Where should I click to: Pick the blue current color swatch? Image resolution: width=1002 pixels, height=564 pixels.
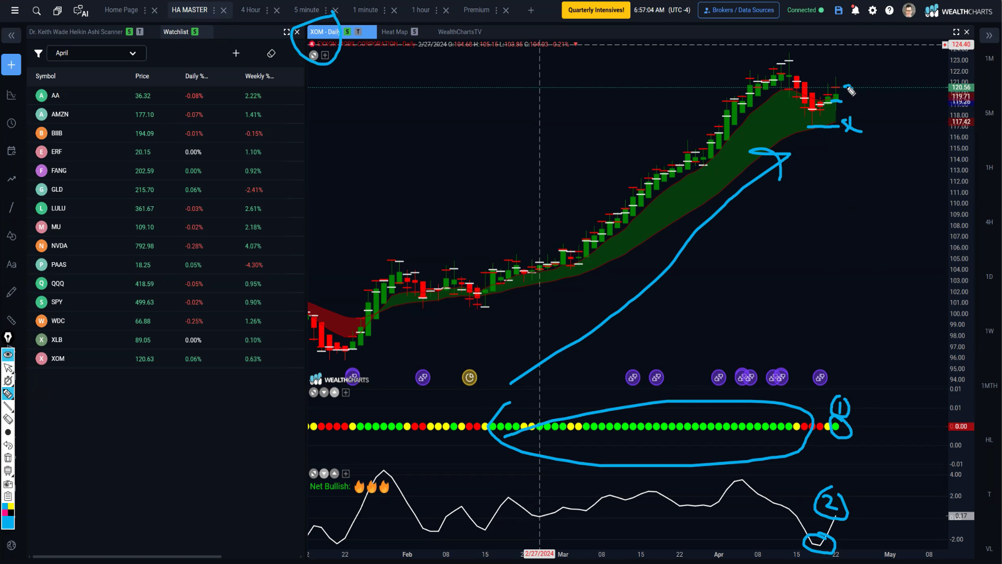pyautogui.click(x=8, y=522)
